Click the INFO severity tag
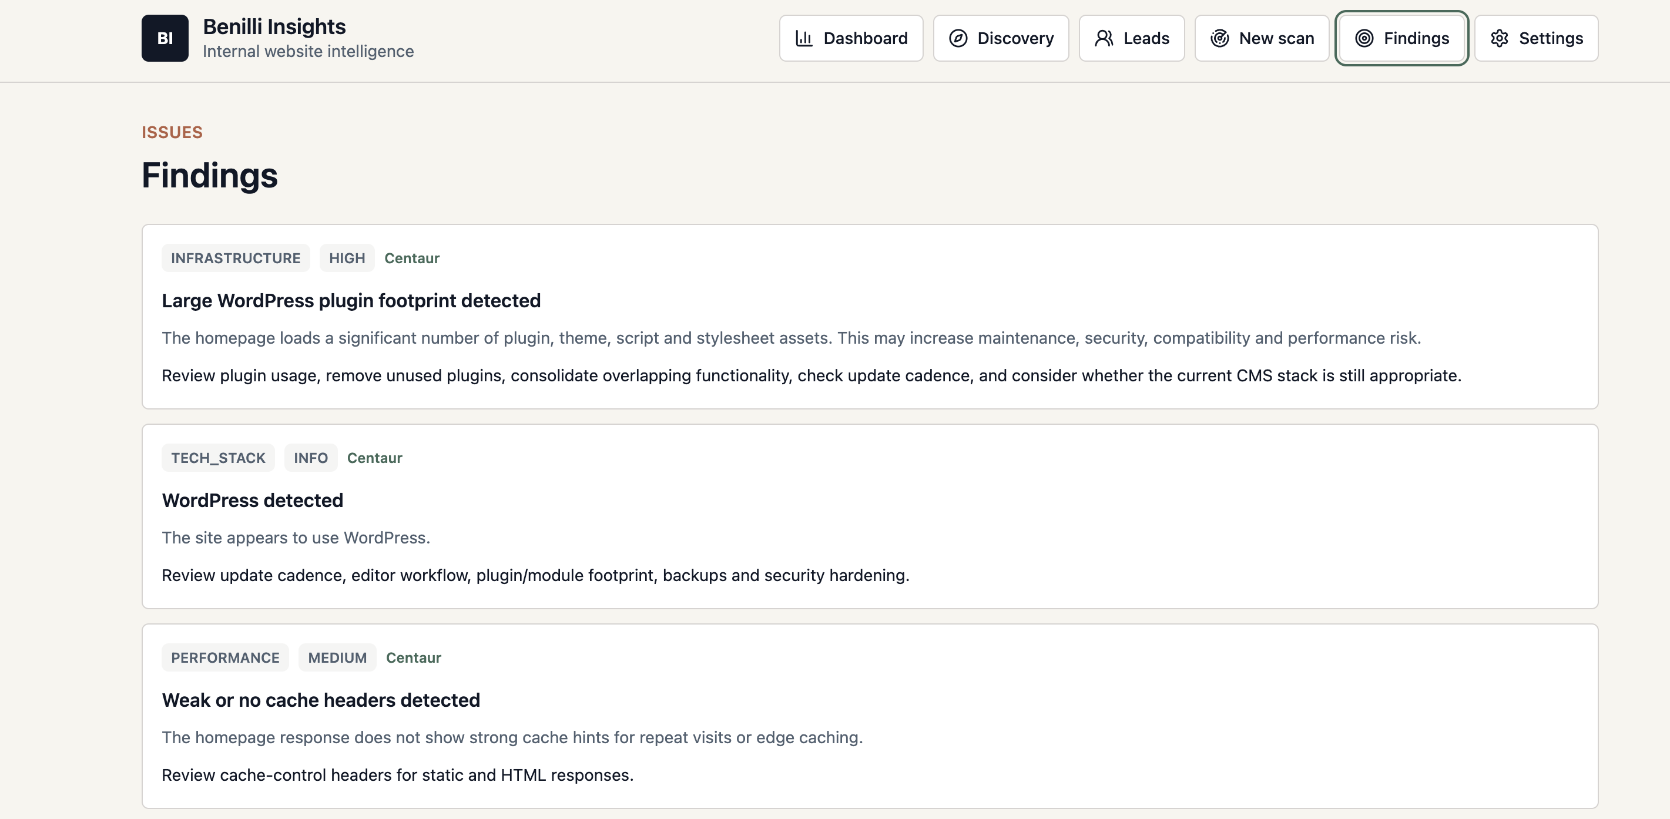The image size is (1670, 819). (x=310, y=458)
